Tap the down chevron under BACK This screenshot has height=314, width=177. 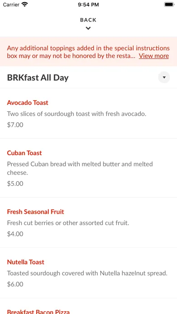pos(88,28)
